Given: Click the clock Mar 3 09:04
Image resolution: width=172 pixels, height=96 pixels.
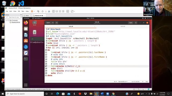Looking at the screenshot, I should pyautogui.click(x=90, y=18).
